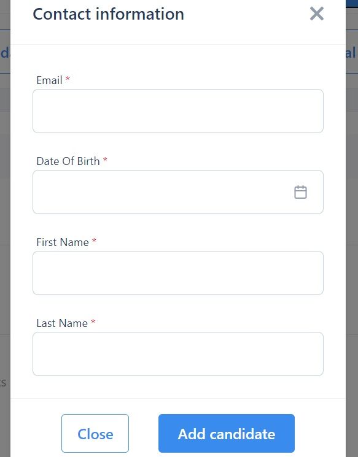This screenshot has width=358, height=457.
Task: Click the Close button in the footer
Action: (95, 434)
